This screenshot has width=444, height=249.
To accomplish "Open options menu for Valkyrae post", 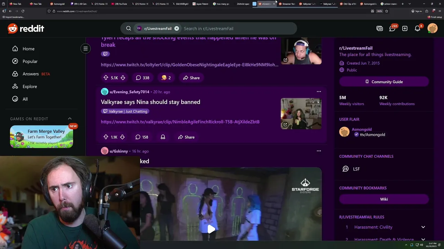I will coord(319,92).
